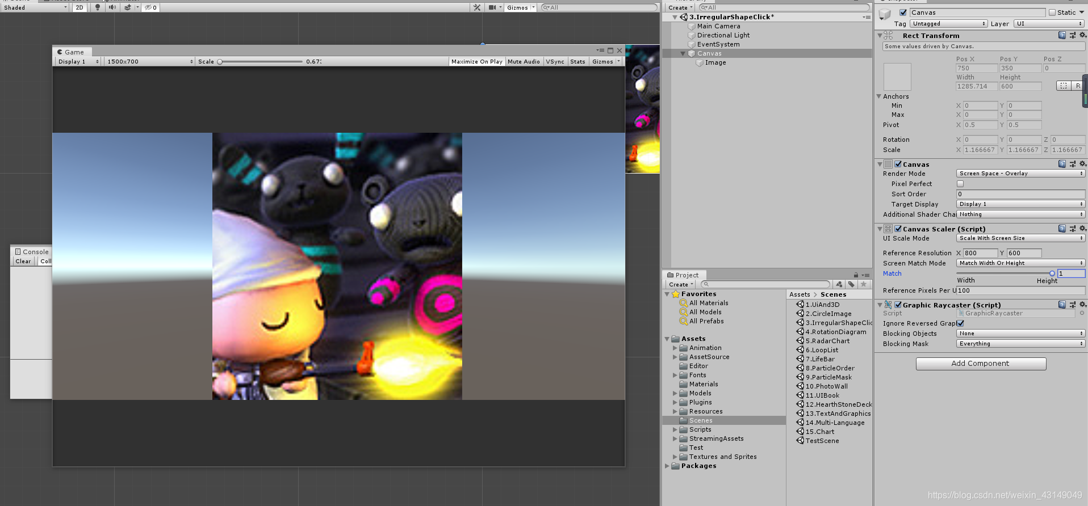Open the Display 1 dropdown in Game view
Screen dimensions: 1088x506
pyautogui.click(x=78, y=61)
